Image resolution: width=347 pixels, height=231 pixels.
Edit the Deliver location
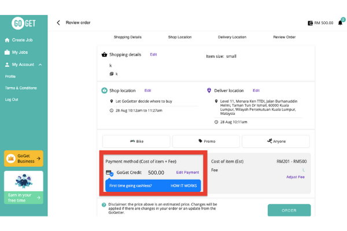coord(256,91)
